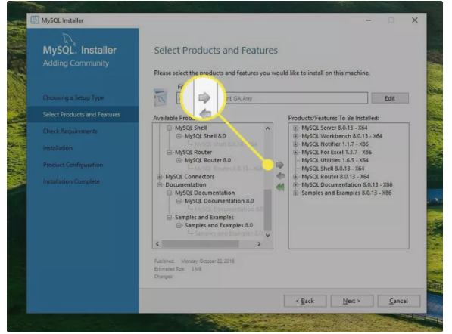
Task: Open the Installation step
Action: [x=58, y=148]
